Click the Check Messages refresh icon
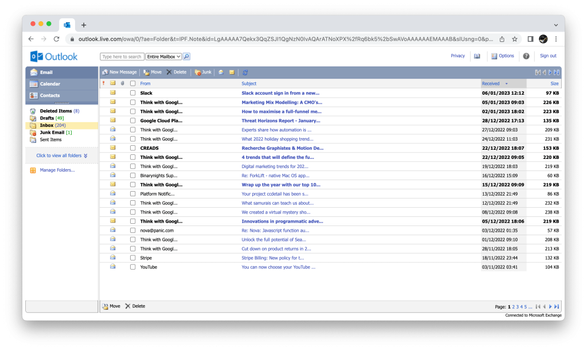 tap(245, 72)
